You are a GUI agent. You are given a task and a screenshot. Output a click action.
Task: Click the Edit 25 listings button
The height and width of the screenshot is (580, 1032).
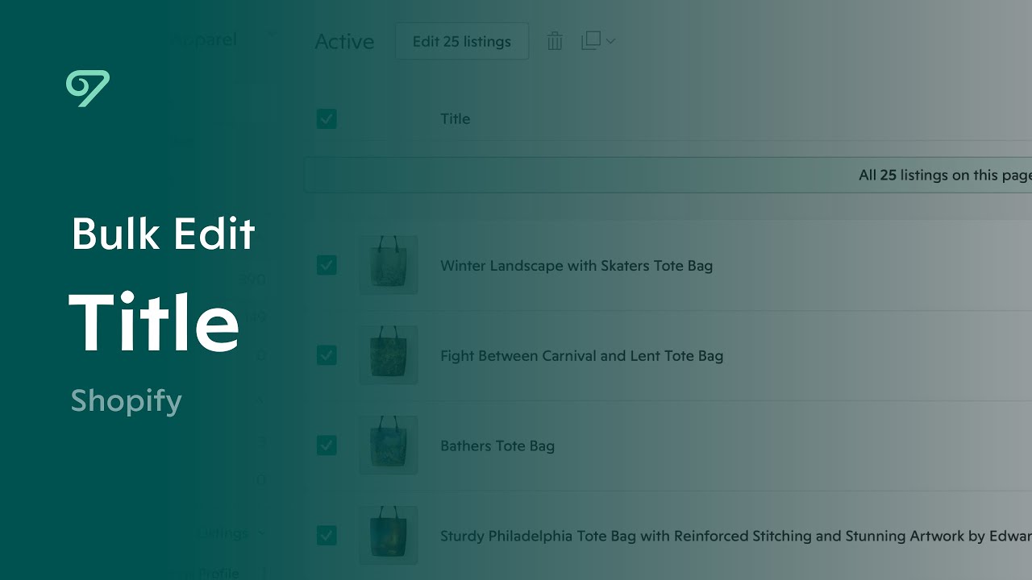pyautogui.click(x=462, y=41)
